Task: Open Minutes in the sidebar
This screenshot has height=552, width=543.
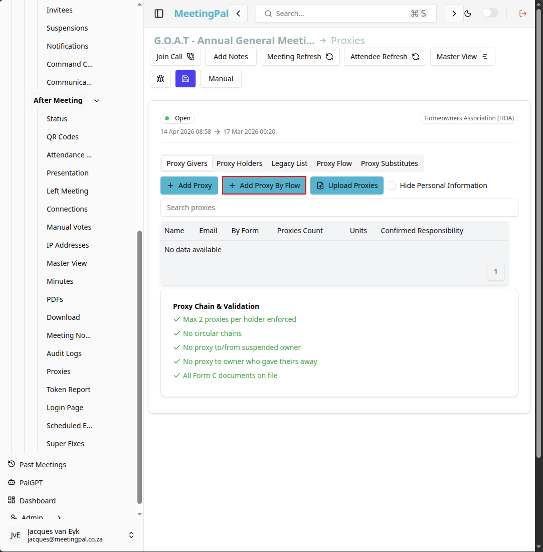Action: [x=60, y=281]
